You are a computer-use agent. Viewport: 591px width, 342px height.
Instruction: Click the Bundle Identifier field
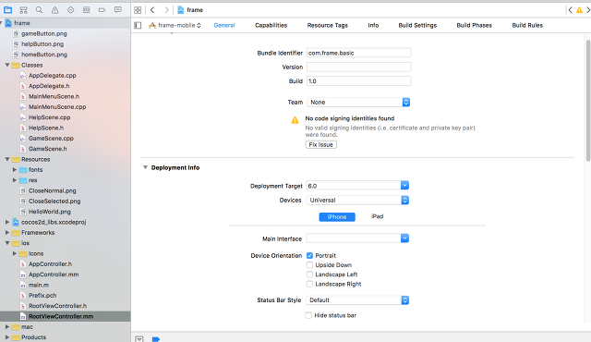pos(359,53)
